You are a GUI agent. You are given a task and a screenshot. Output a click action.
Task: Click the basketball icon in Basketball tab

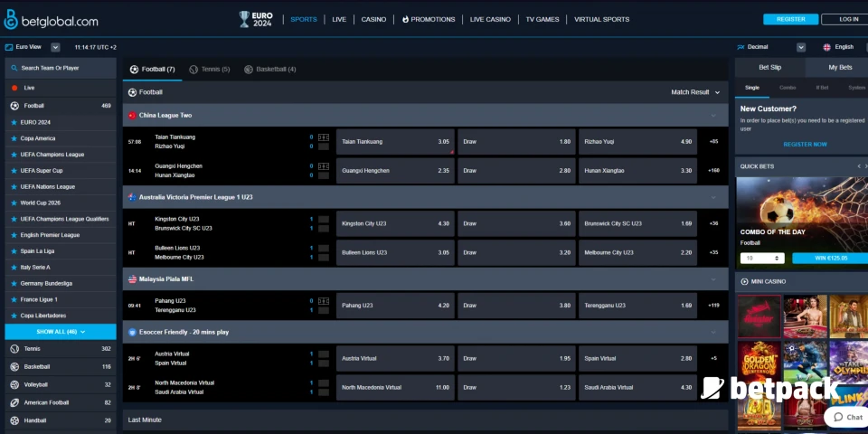point(249,70)
